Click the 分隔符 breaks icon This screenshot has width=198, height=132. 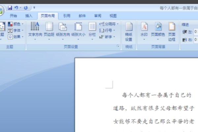coord(102,24)
